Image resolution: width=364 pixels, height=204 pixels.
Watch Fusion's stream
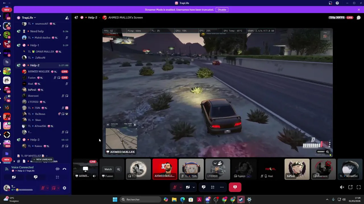click(108, 169)
